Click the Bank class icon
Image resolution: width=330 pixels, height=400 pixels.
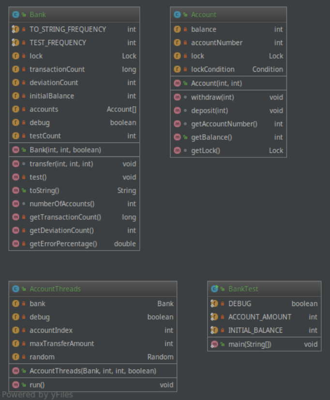click(15, 15)
